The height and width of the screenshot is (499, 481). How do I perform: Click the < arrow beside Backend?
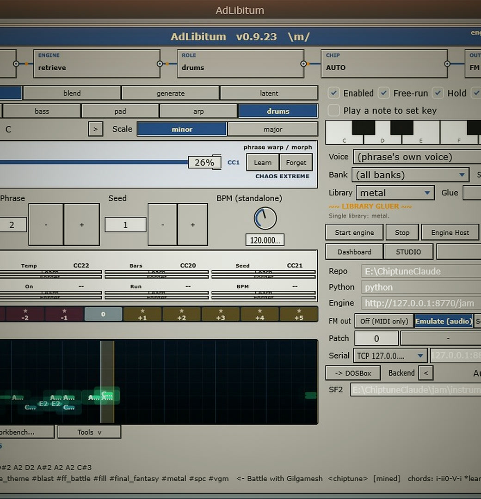[426, 373]
